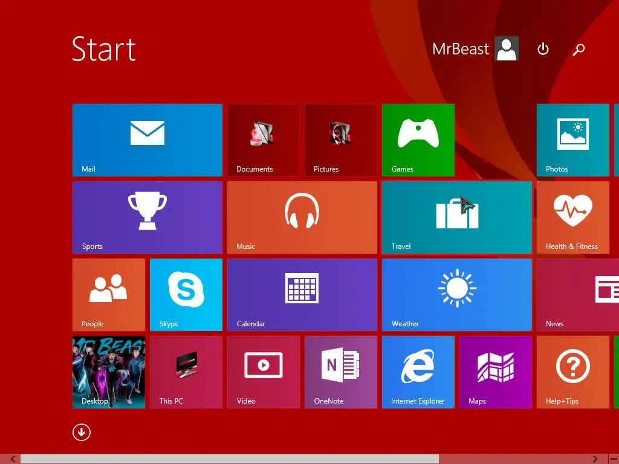Open the Documents tile
The image size is (619, 464).
[x=264, y=140]
